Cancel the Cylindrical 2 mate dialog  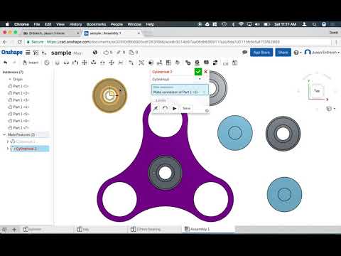pos(205,72)
